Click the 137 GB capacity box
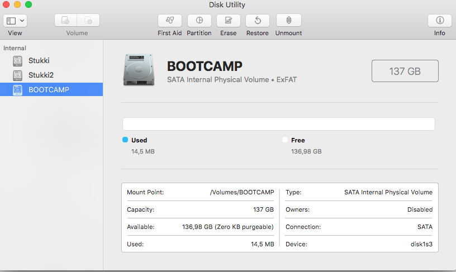The height and width of the screenshot is (272, 456). [x=405, y=71]
